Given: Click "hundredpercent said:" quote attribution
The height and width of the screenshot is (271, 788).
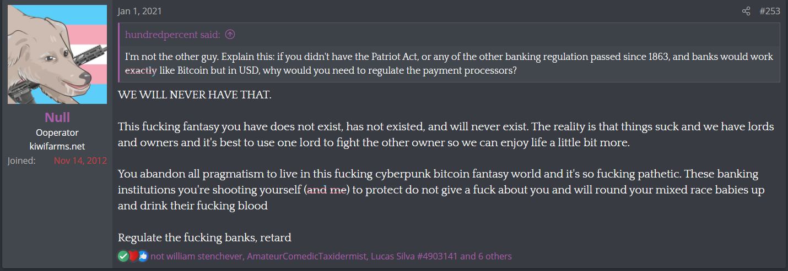Looking at the screenshot, I should [172, 35].
